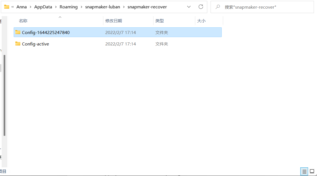Expand the chevron after Roaming breadcrumb
The image size is (317, 176).
pos(81,7)
